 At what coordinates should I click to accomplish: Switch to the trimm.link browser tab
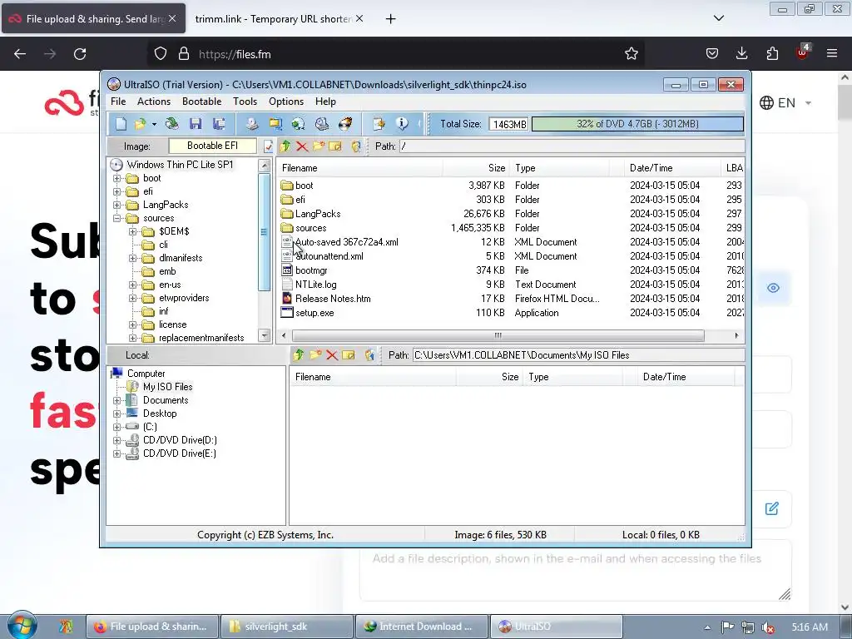pos(273,19)
